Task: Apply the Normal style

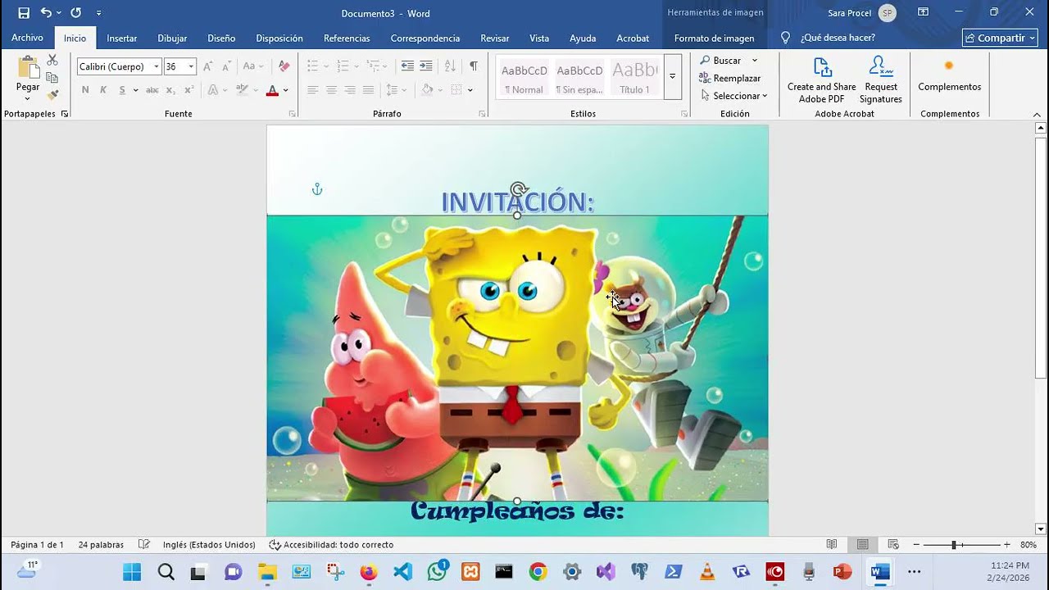Action: [x=524, y=77]
